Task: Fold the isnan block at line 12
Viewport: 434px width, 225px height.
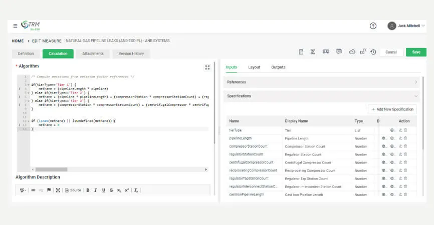Action: click(x=29, y=121)
